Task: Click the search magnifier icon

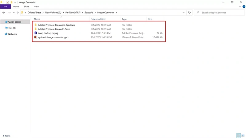Action: pyautogui.click(x=198, y=12)
